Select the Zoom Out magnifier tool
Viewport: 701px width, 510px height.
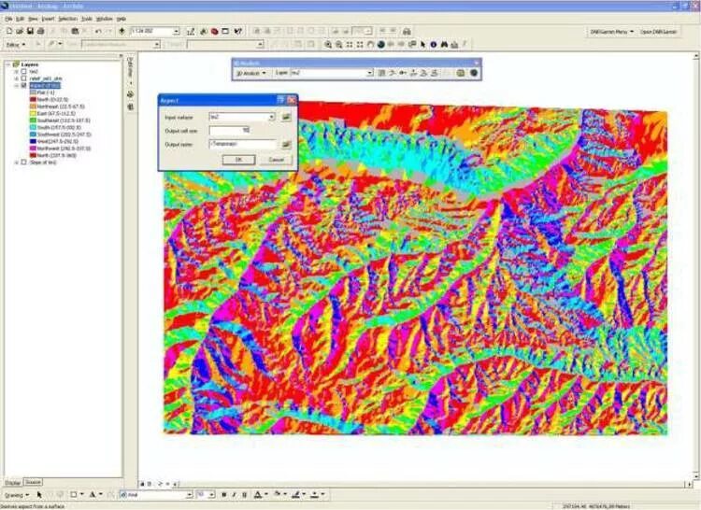339,45
